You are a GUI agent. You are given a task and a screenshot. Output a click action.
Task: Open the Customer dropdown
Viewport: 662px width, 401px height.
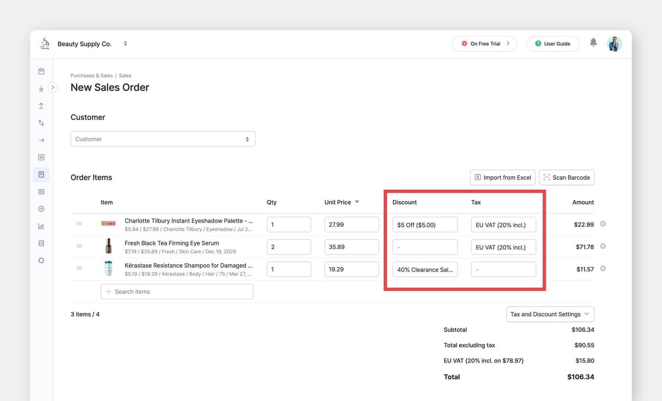163,139
